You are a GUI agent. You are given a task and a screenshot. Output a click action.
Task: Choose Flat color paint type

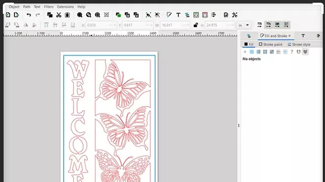point(252,52)
